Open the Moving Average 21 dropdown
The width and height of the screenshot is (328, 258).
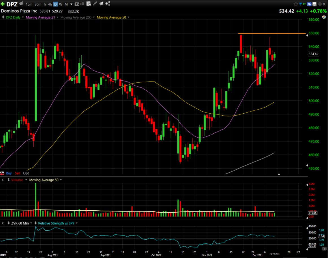[x=57, y=17]
